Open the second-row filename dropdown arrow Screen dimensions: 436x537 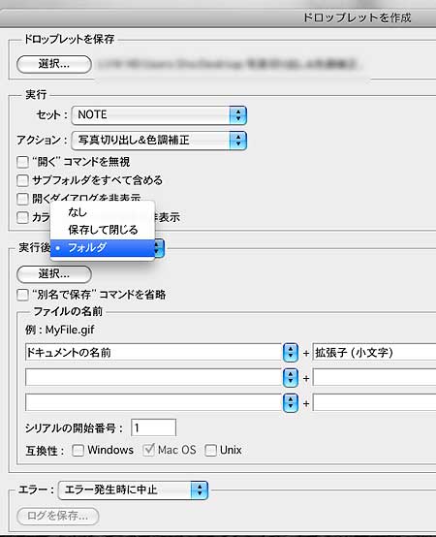(x=291, y=378)
